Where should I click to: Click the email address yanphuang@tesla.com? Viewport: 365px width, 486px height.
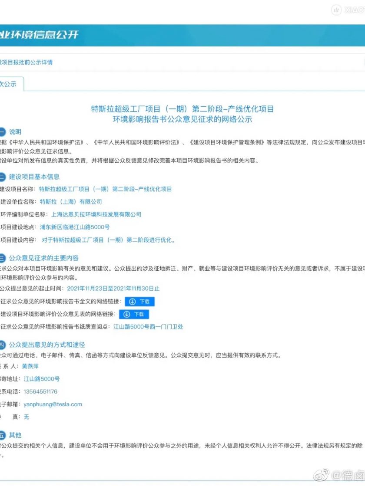tap(53, 404)
